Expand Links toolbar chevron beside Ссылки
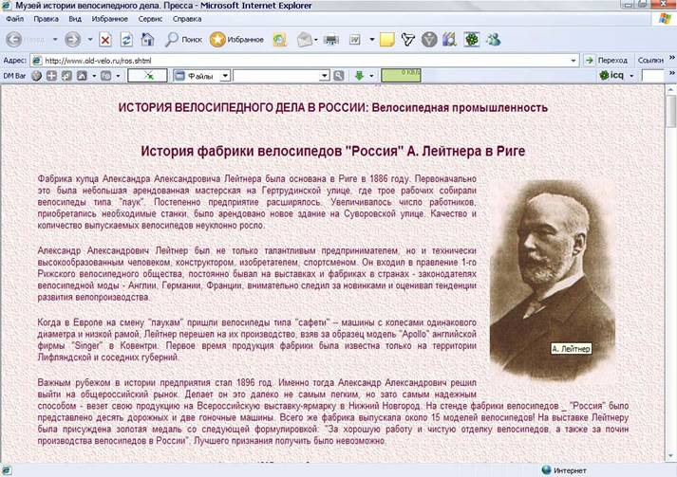Screen dimensions: 677x477 (x=672, y=58)
